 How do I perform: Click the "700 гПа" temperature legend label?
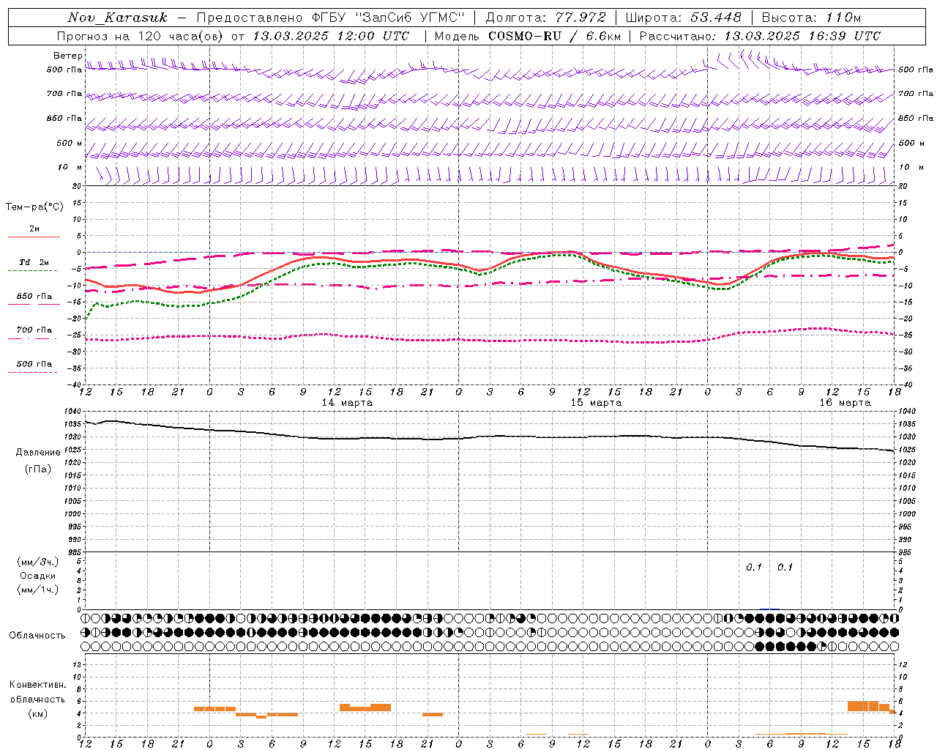(34, 330)
